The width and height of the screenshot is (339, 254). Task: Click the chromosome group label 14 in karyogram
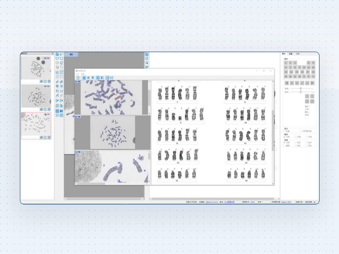pyautogui.click(x=246, y=163)
